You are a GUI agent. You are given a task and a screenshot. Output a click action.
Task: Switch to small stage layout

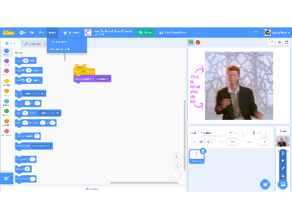(271, 43)
